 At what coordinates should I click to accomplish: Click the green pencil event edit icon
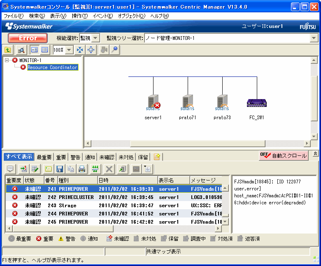[35, 169]
